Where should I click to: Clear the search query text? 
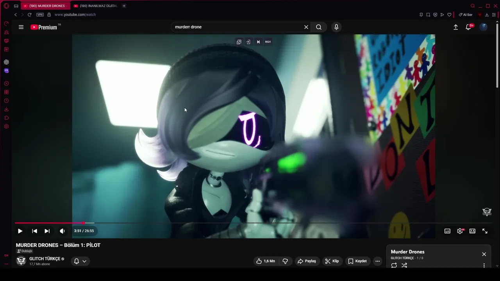[306, 27]
